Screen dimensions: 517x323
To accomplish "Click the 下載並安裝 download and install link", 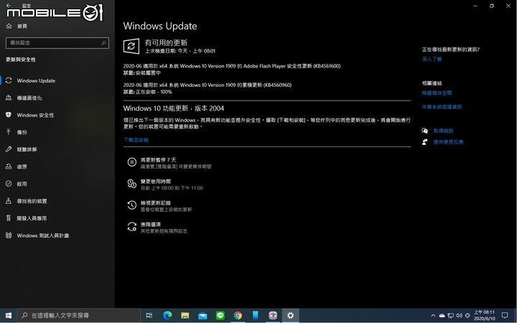I will pos(136,140).
